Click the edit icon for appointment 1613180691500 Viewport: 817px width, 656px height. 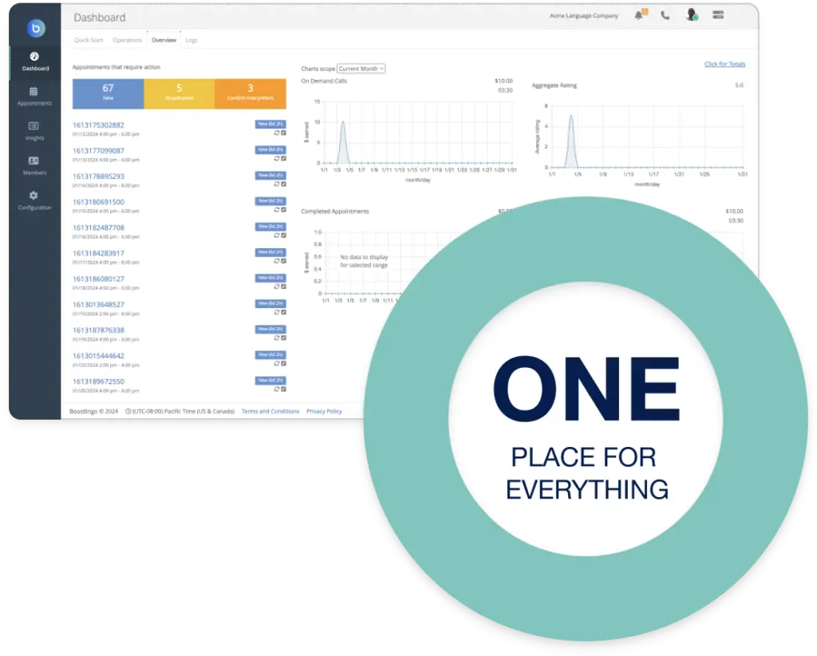tap(283, 209)
